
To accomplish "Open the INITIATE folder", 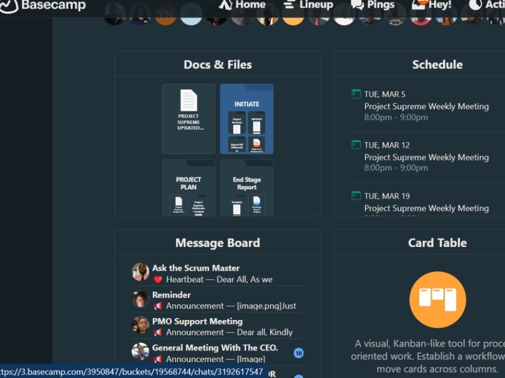I will (x=247, y=119).
